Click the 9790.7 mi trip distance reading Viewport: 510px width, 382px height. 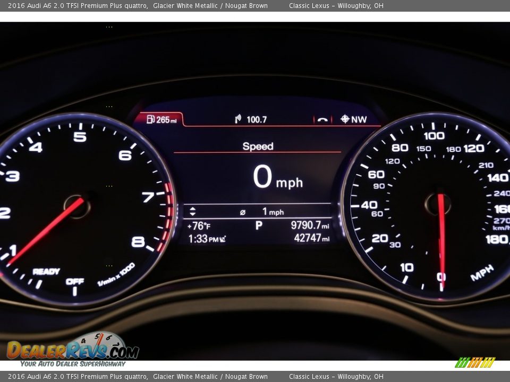tap(310, 225)
